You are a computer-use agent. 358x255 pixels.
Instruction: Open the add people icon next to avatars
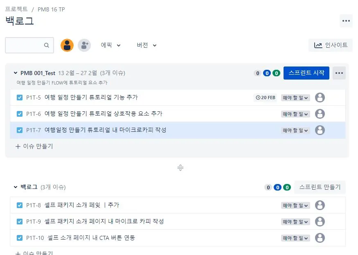click(x=84, y=45)
